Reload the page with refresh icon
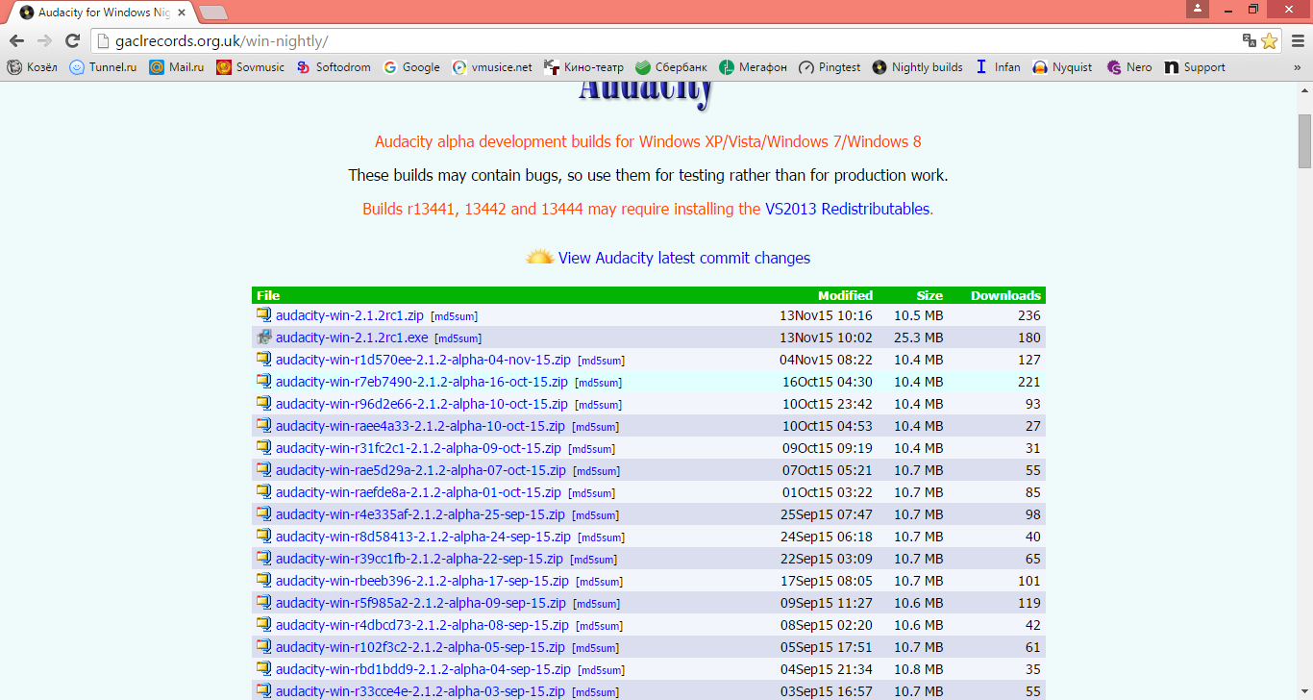 pyautogui.click(x=72, y=40)
